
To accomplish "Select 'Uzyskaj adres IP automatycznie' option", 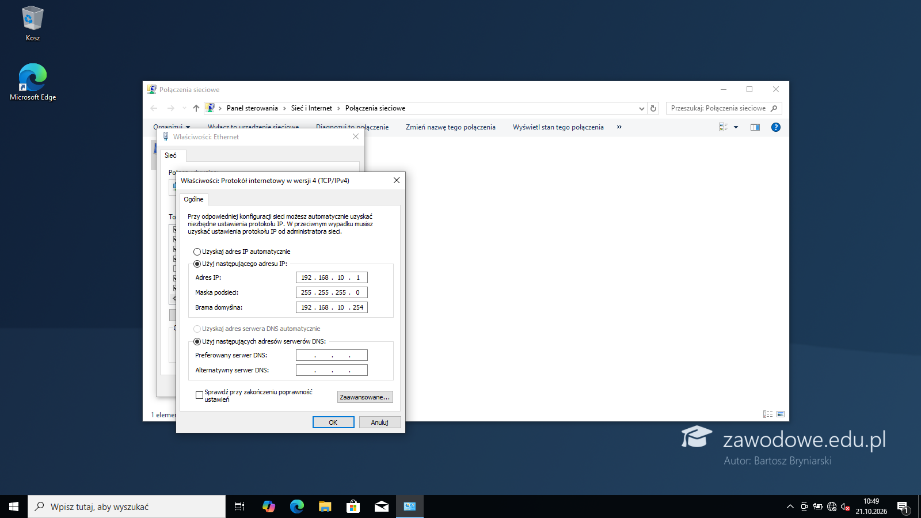I will pos(197,252).
